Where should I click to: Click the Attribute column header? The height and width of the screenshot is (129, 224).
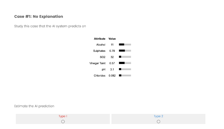[x=99, y=39]
